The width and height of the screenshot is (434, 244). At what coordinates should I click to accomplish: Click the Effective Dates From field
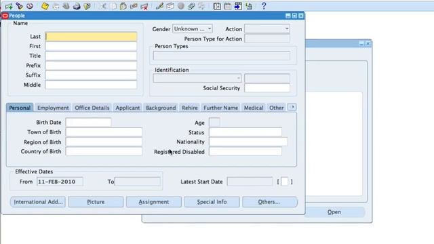tap(60, 182)
